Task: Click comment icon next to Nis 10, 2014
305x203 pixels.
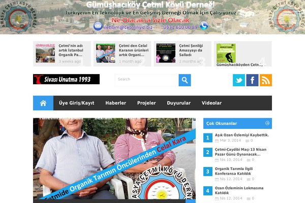Action: click(249, 160)
